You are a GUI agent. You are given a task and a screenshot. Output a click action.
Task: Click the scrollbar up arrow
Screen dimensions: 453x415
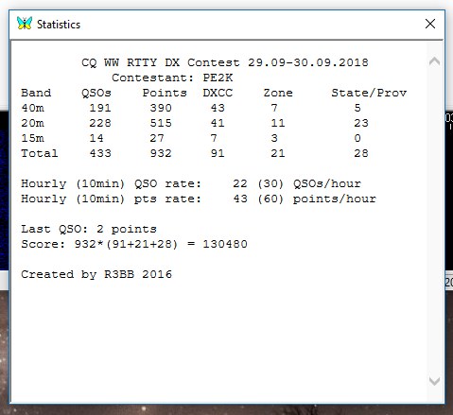tap(434, 61)
